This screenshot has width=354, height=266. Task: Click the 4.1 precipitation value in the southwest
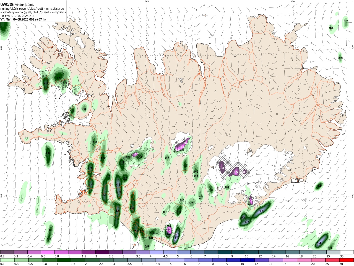[x=118, y=185]
